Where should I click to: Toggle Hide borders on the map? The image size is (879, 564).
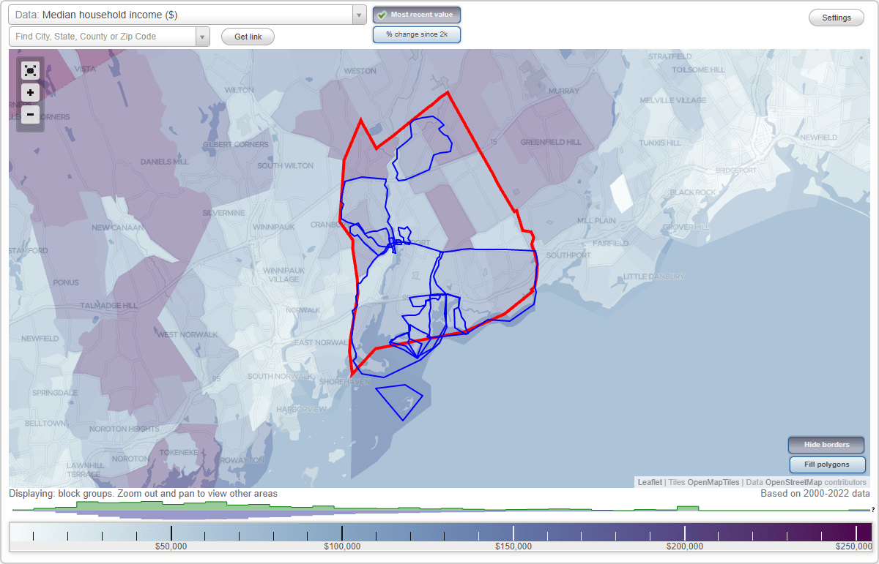[826, 444]
